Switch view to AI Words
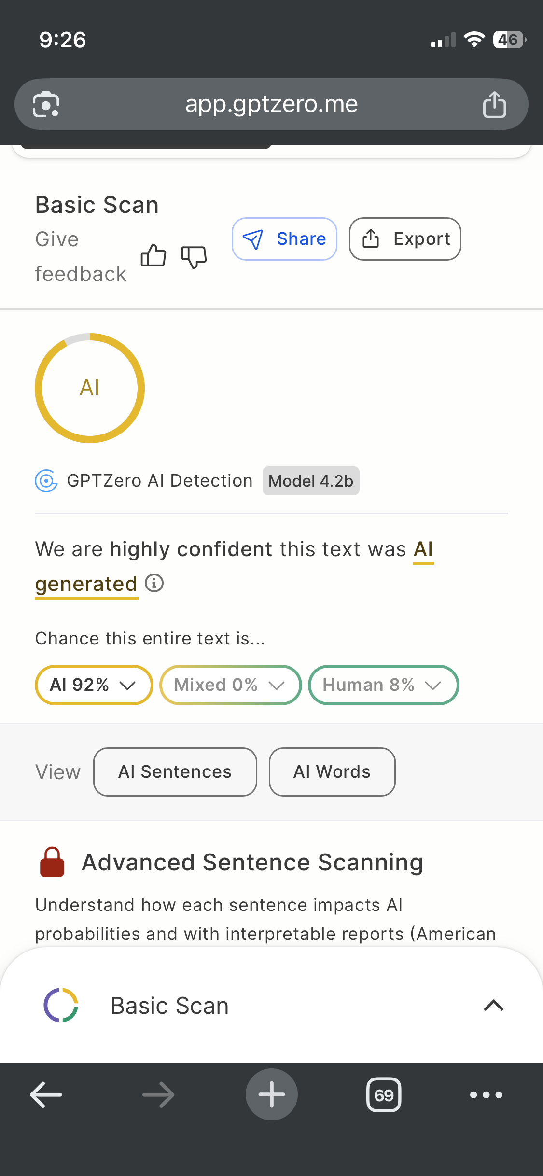543x1176 pixels. tap(332, 772)
